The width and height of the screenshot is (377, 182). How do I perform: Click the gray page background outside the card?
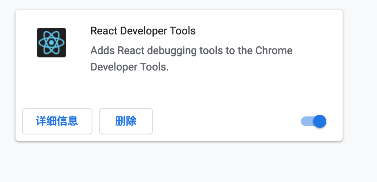pyautogui.click(x=188, y=164)
